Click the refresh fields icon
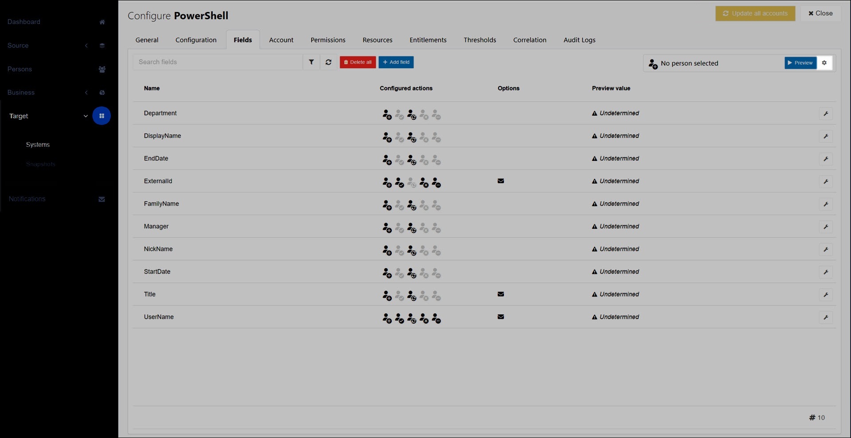851x438 pixels. (328, 62)
